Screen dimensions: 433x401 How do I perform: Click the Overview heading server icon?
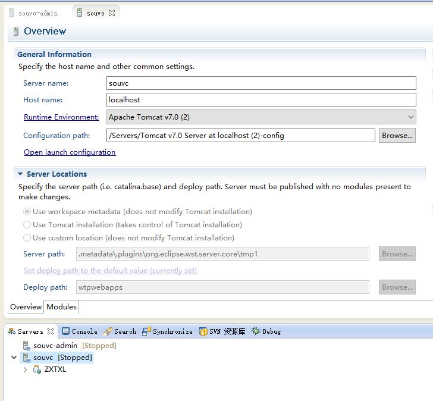point(16,31)
